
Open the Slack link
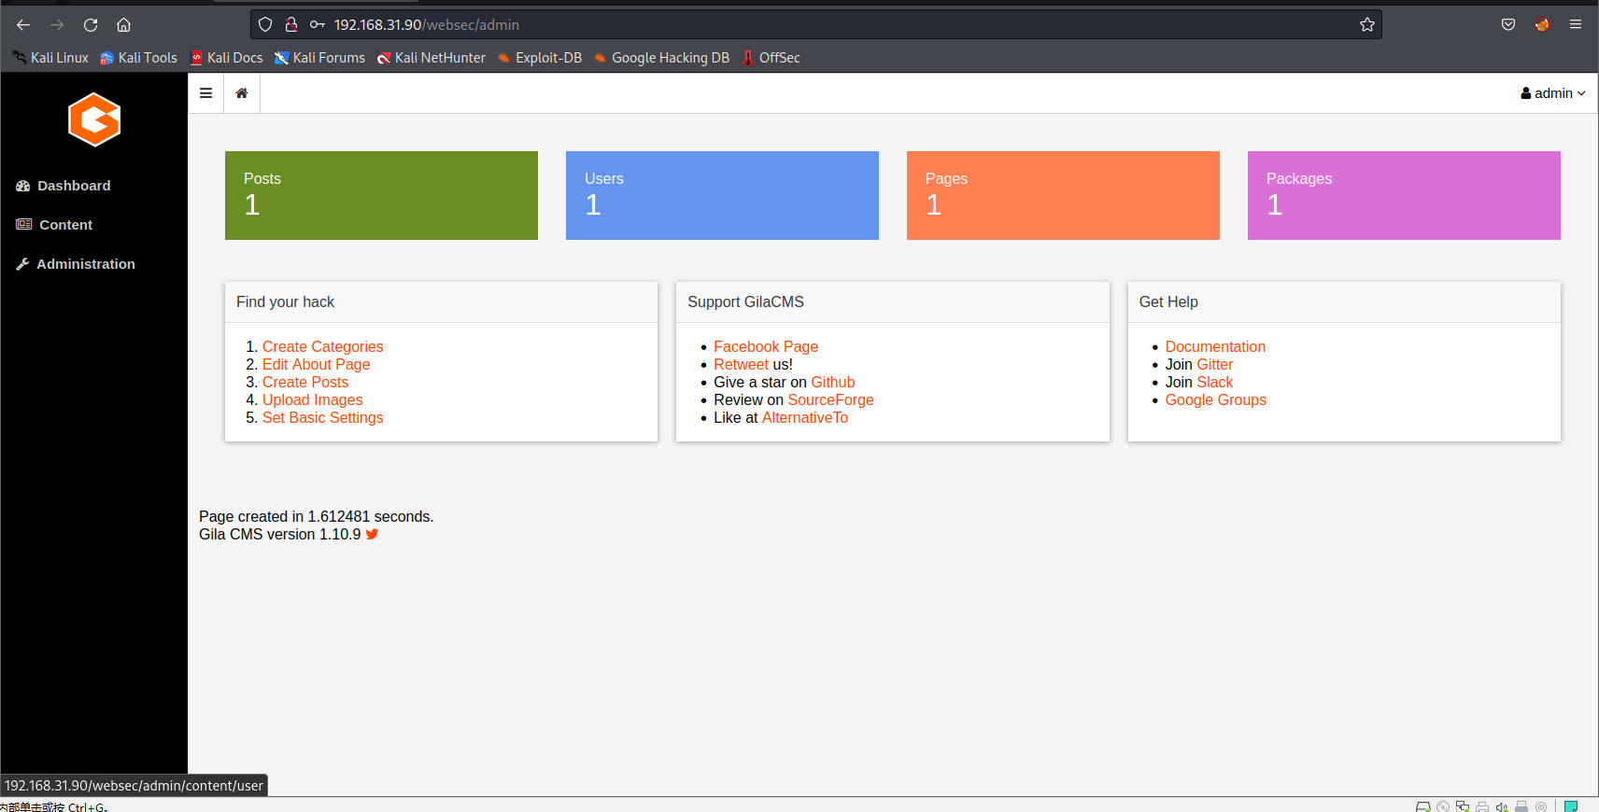click(1215, 383)
